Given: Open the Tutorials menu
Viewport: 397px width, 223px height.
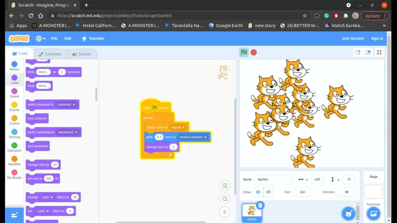Looking at the screenshot, I should 93,38.
